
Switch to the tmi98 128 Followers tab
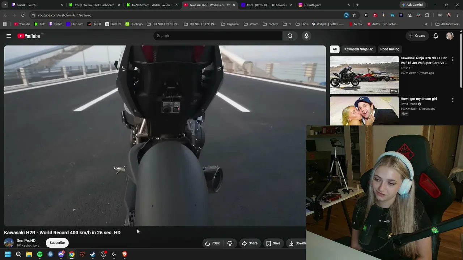pos(267,5)
